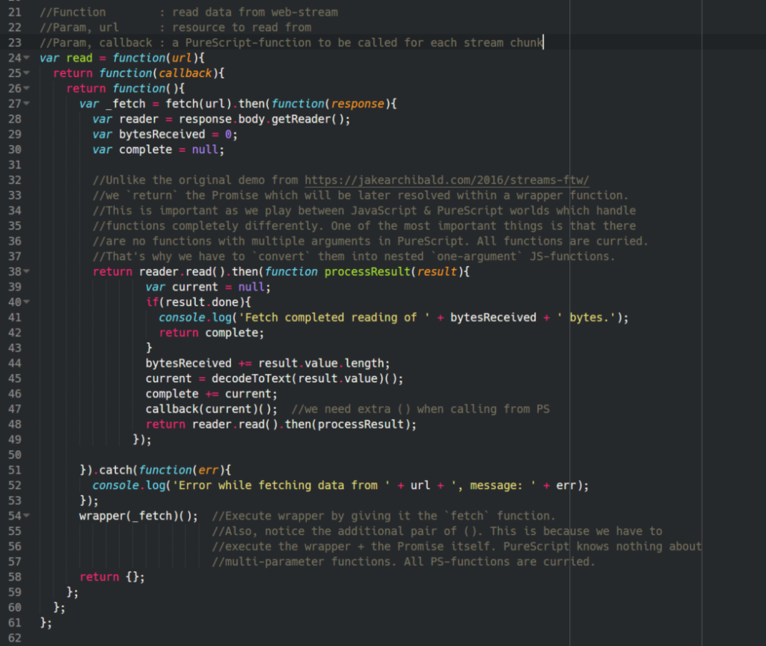The height and width of the screenshot is (646, 766).
Task: Click line number 61 in the gutter
Action: [15, 623]
